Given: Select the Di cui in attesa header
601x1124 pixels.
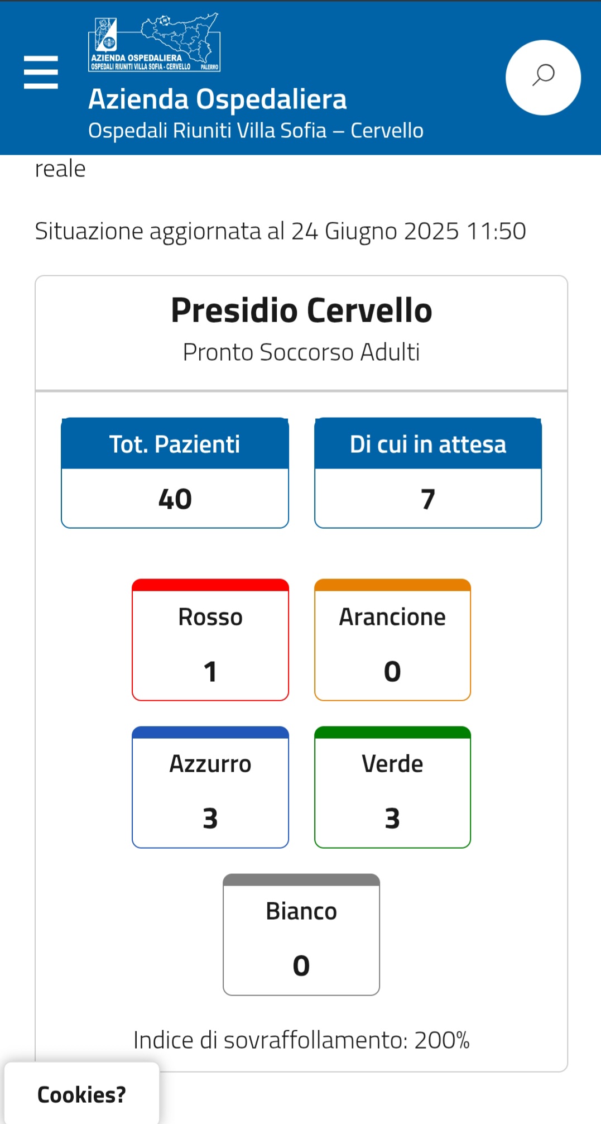Looking at the screenshot, I should click(x=428, y=444).
